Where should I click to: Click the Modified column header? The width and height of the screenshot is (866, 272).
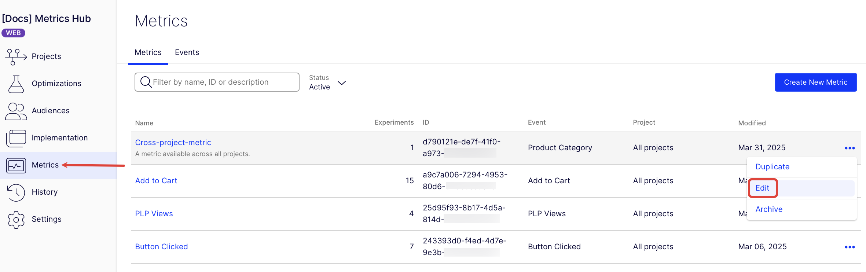click(x=752, y=123)
